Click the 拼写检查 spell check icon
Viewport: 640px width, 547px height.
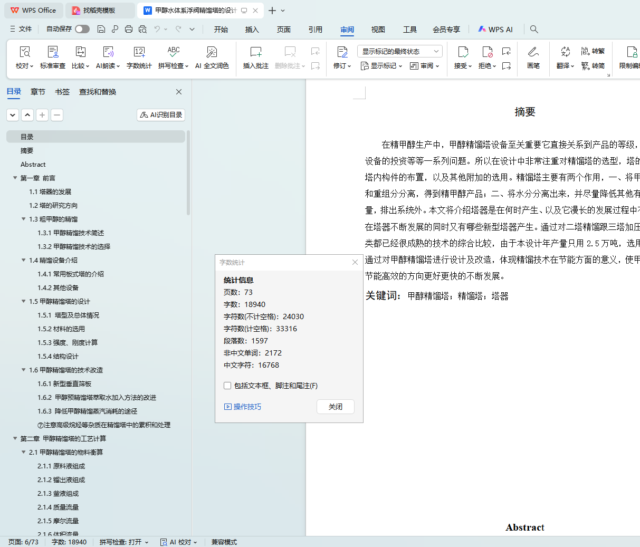click(174, 52)
